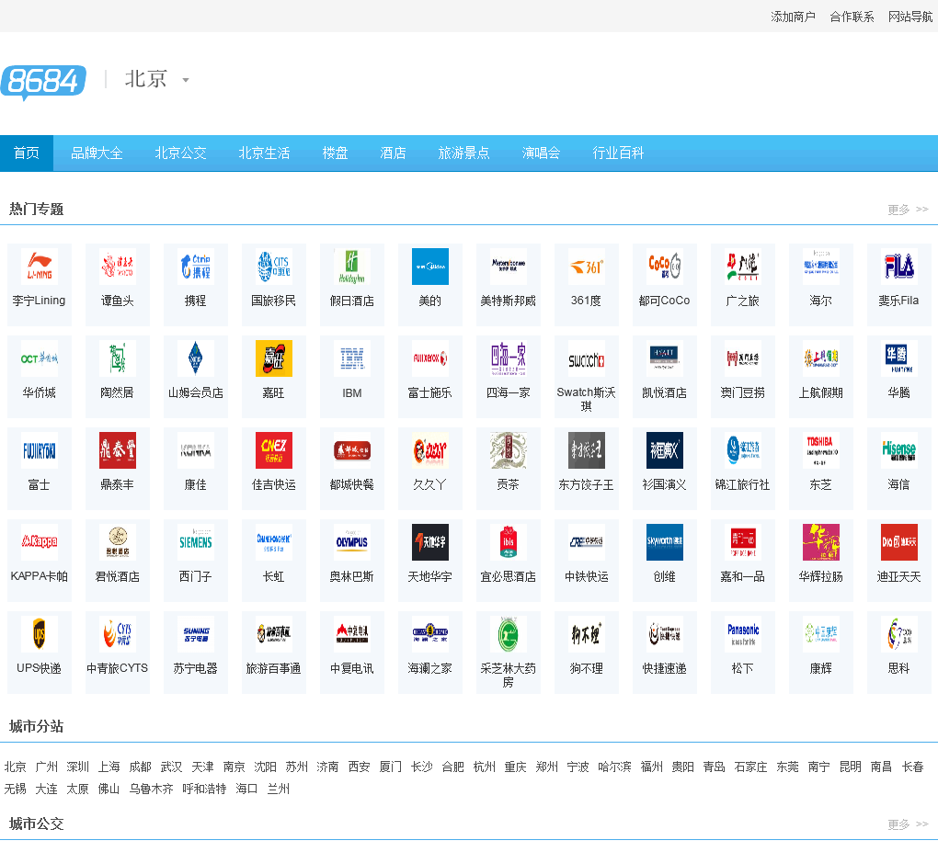Switch to the 北京公交 tab
938x852 pixels.
180,153
